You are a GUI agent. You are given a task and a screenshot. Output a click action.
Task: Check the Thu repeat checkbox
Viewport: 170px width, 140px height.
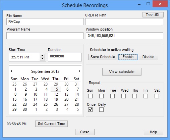point(134,96)
